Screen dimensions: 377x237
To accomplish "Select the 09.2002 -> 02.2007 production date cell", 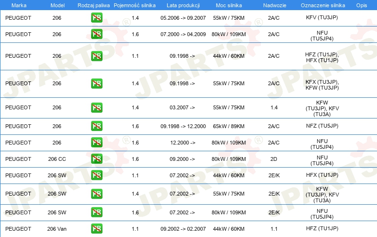I will [x=183, y=229].
